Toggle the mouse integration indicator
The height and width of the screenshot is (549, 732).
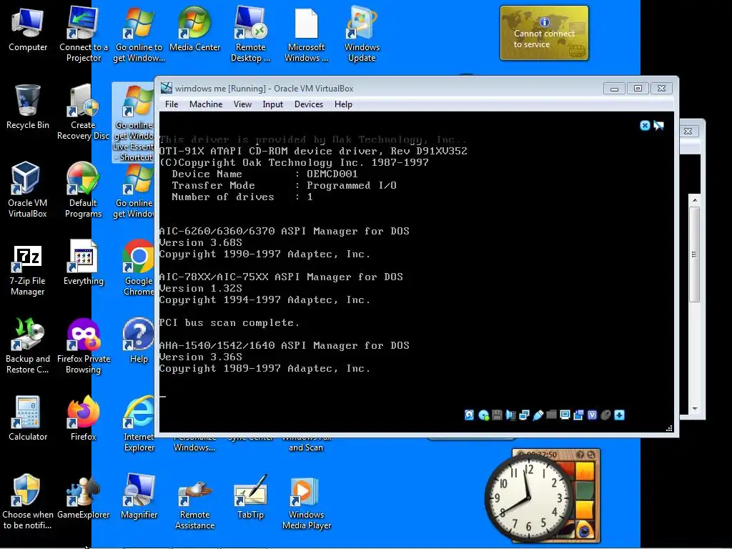605,415
